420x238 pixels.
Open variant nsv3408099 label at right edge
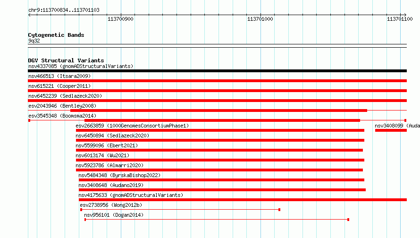(397, 126)
